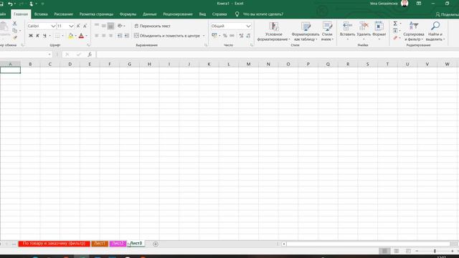Apply comma thousands separator style
The image size is (459, 258).
(232, 36)
